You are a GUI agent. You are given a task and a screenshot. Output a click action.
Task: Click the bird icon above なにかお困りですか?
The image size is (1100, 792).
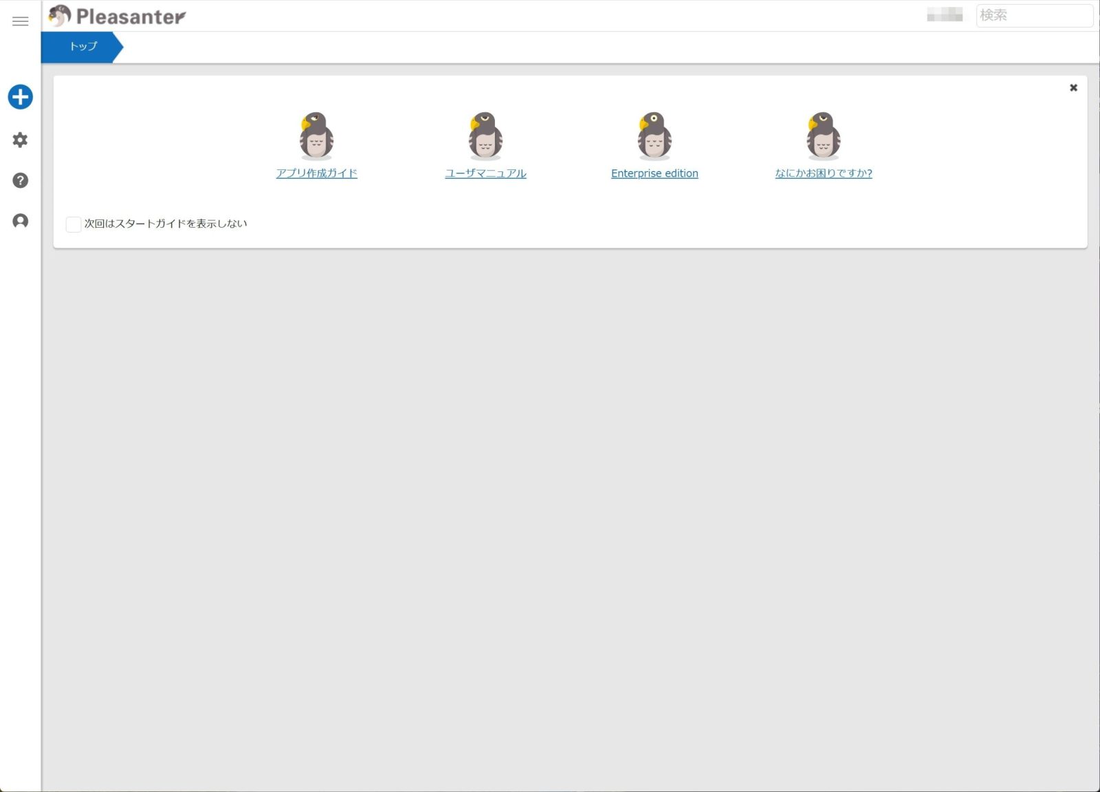[x=823, y=136]
